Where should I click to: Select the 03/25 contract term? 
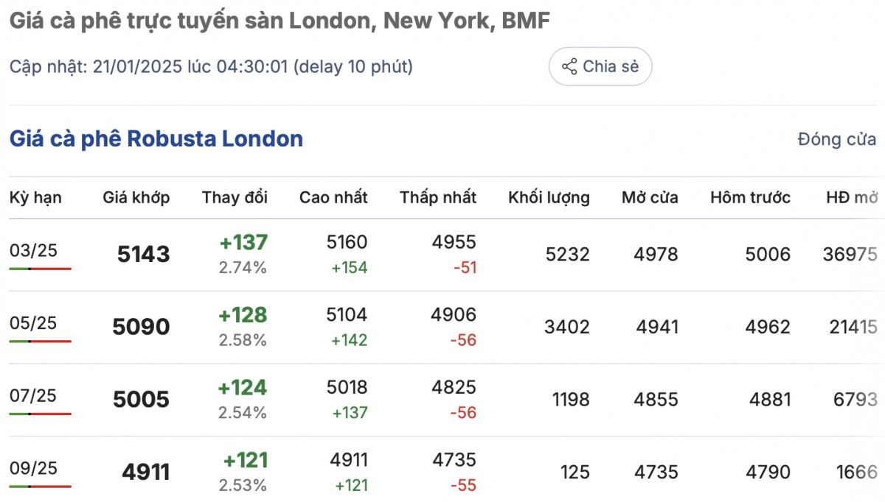[x=33, y=250]
